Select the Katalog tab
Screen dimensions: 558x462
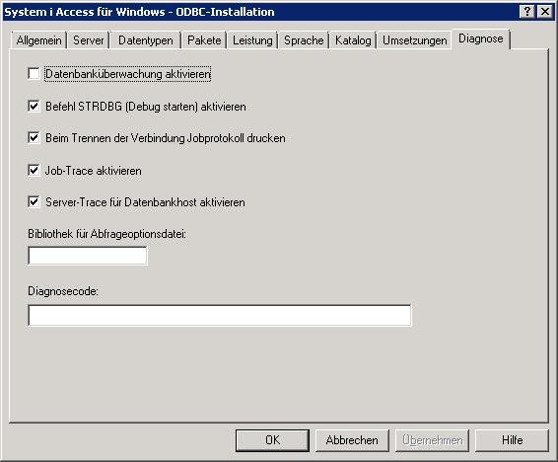(353, 40)
